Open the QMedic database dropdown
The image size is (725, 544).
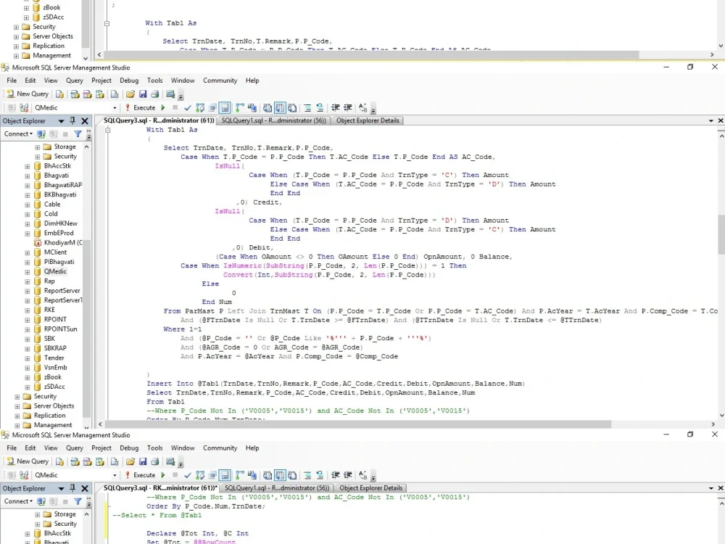[x=115, y=107]
